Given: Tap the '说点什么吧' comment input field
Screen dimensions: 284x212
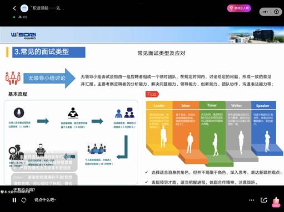Looking at the screenshot, I should (45, 200).
